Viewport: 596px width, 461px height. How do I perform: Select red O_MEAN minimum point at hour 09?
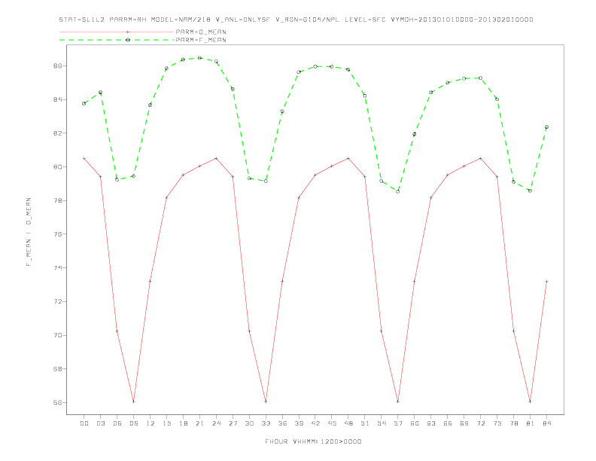click(x=133, y=401)
